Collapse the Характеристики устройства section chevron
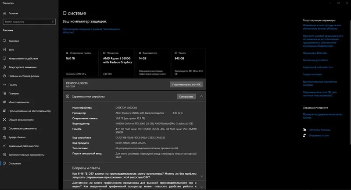This screenshot has height=190, width=351. (201, 96)
